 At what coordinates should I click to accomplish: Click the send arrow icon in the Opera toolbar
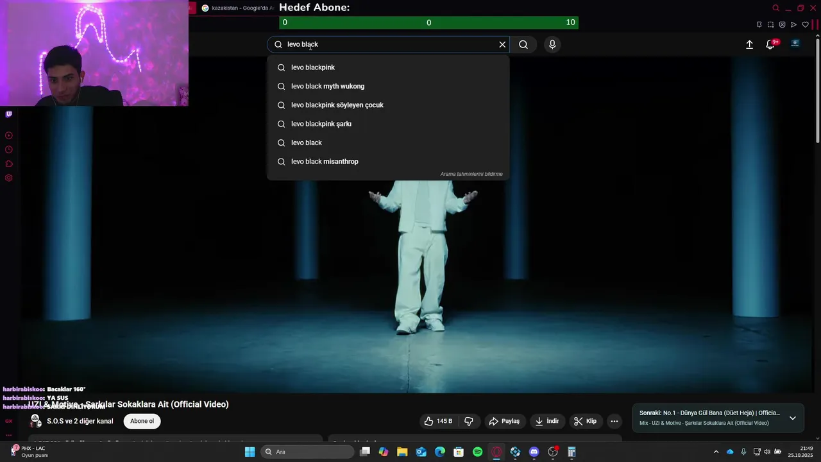click(793, 24)
